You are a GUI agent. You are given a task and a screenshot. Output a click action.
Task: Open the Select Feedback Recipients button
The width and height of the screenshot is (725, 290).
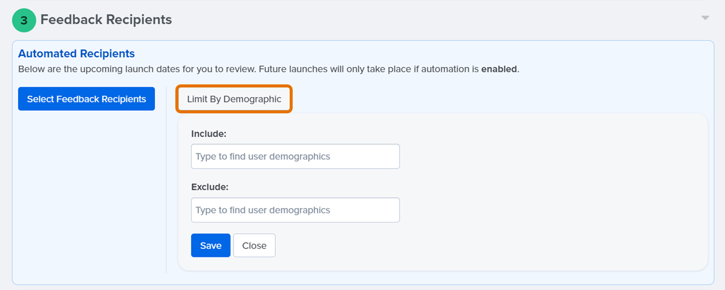[86, 99]
